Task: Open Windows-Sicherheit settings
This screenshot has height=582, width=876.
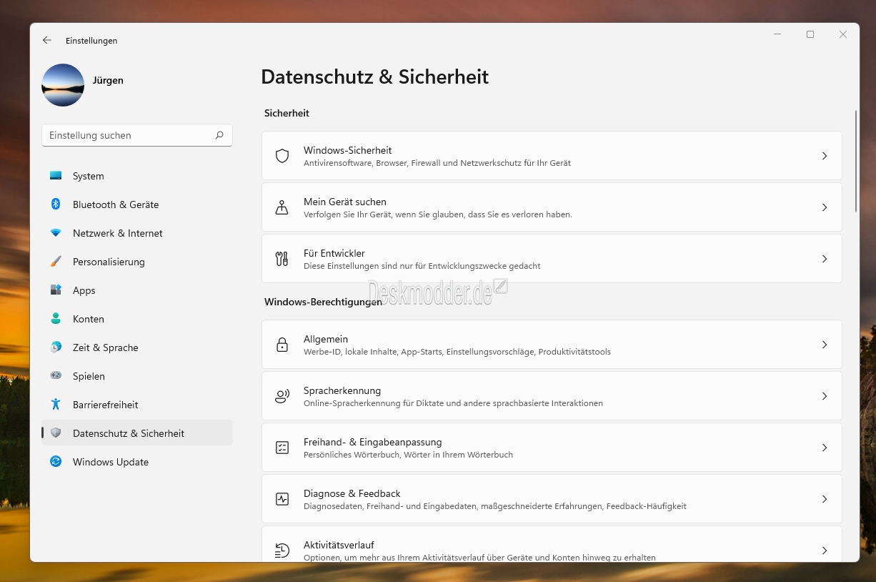Action: click(x=552, y=156)
